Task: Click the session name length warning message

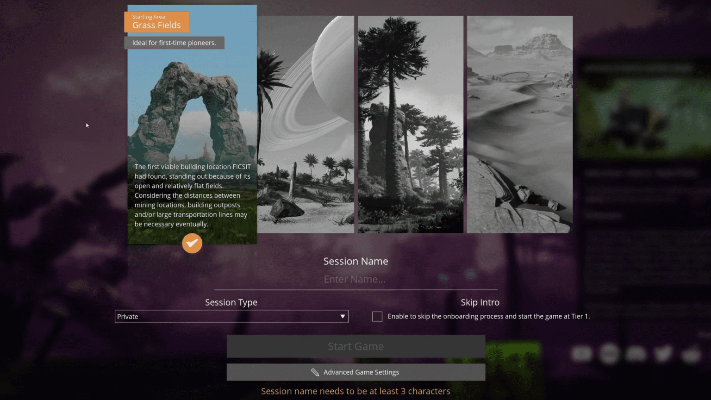Action: (x=355, y=391)
